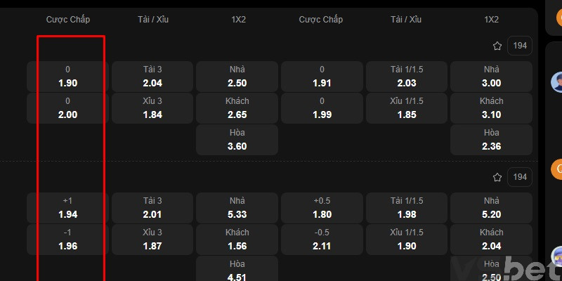Pick the Hòa draw odds 3.60

pyautogui.click(x=237, y=140)
